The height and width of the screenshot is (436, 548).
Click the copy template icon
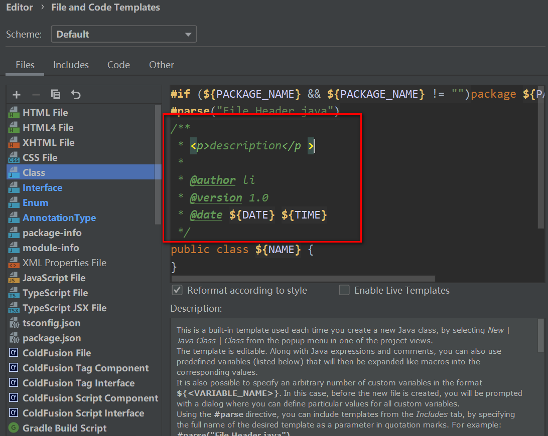(56, 95)
